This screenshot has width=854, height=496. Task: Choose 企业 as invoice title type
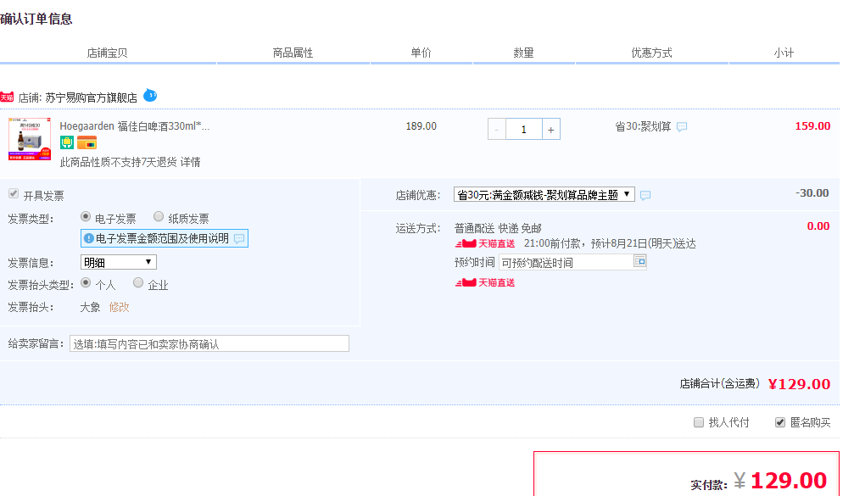(x=138, y=282)
